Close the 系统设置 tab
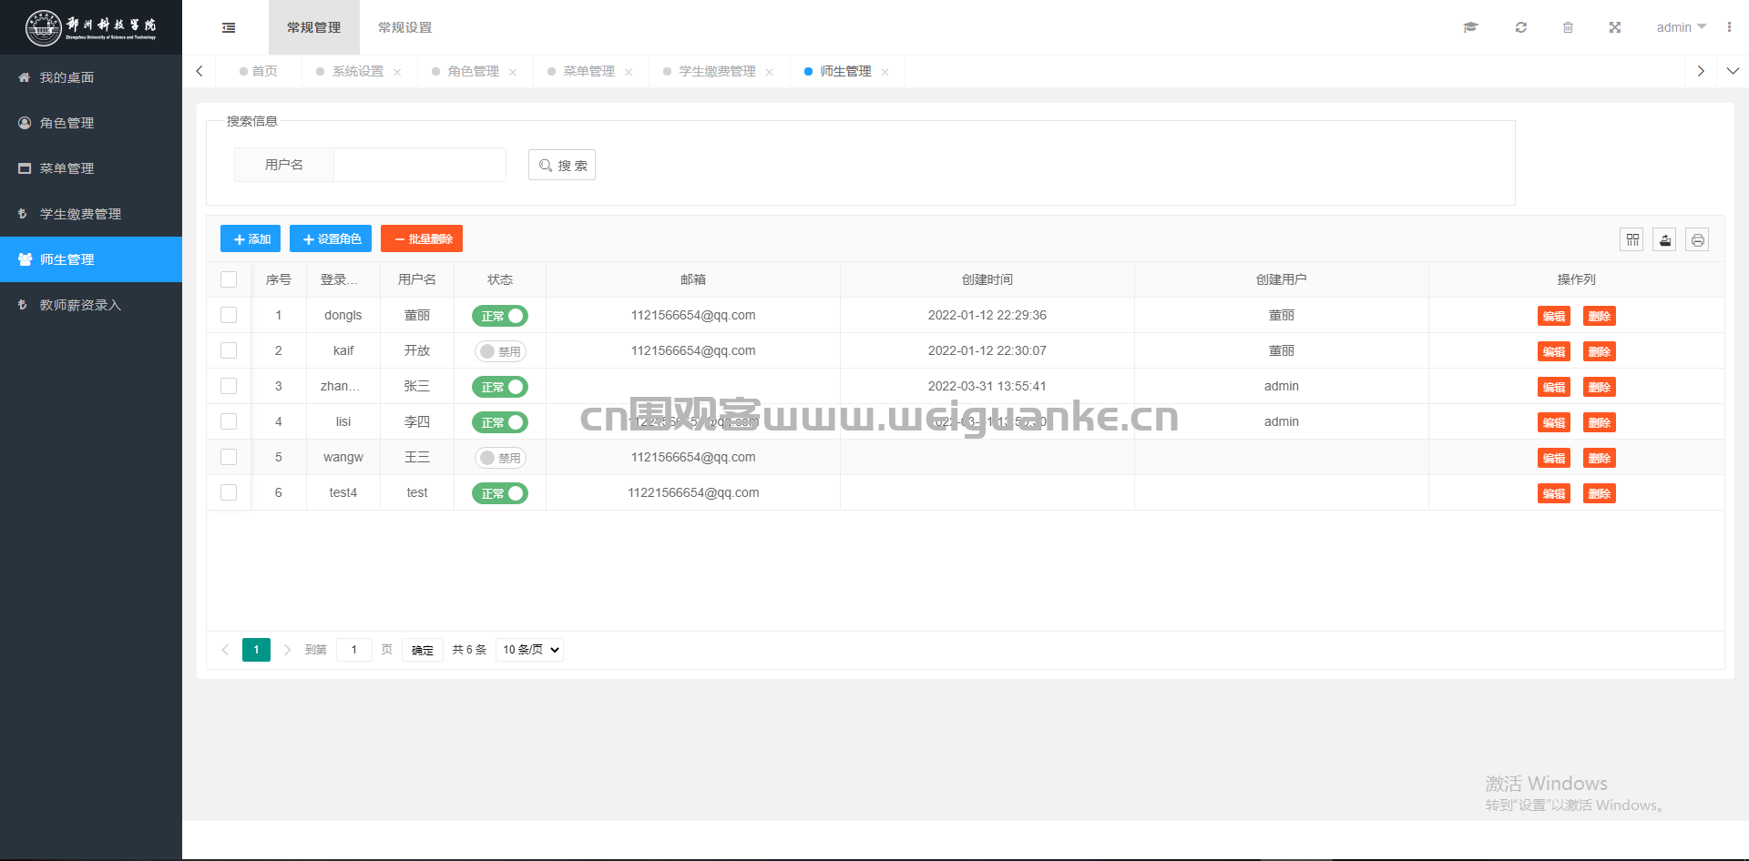The image size is (1749, 861). click(397, 72)
